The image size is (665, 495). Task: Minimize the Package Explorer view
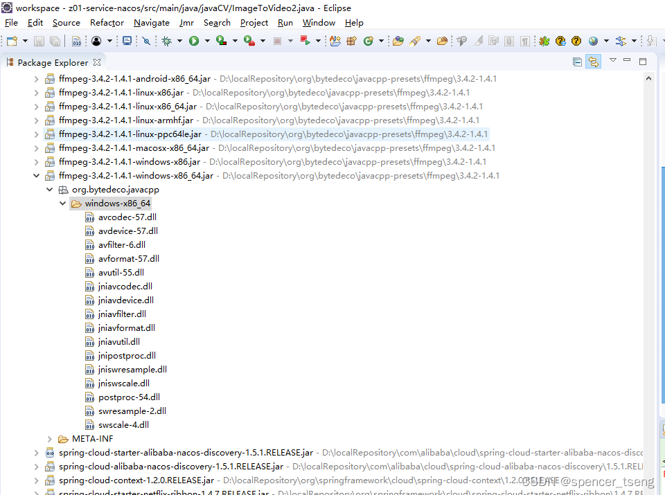pos(627,60)
